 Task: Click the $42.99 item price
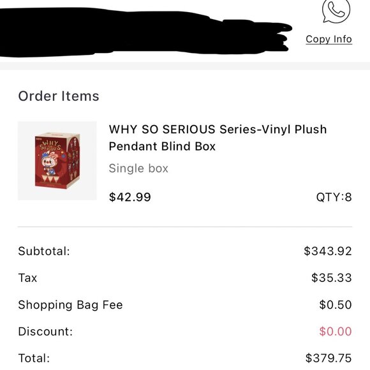129,197
